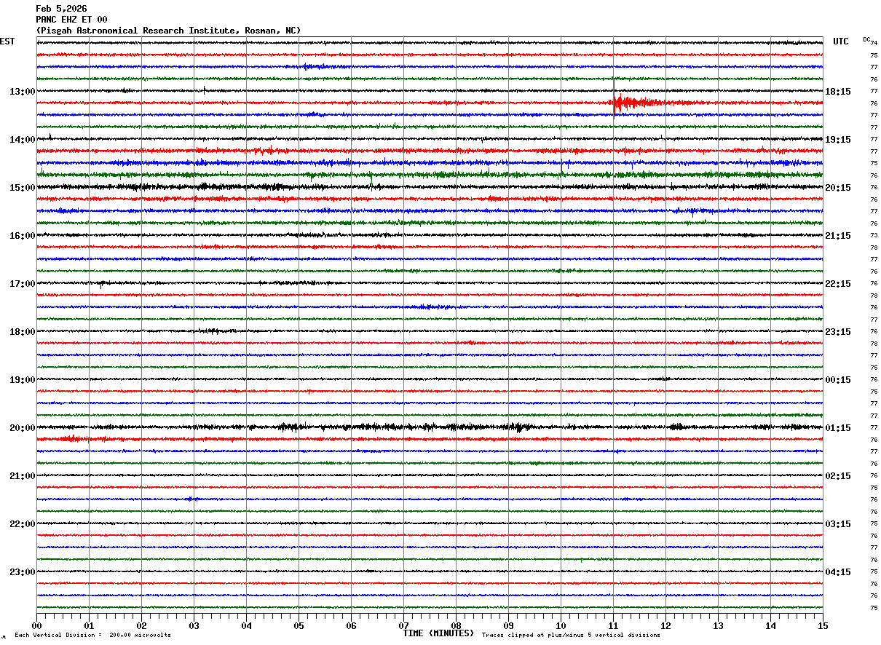Click the 00:15 UTC label
This screenshot has width=881, height=645.
coord(838,380)
